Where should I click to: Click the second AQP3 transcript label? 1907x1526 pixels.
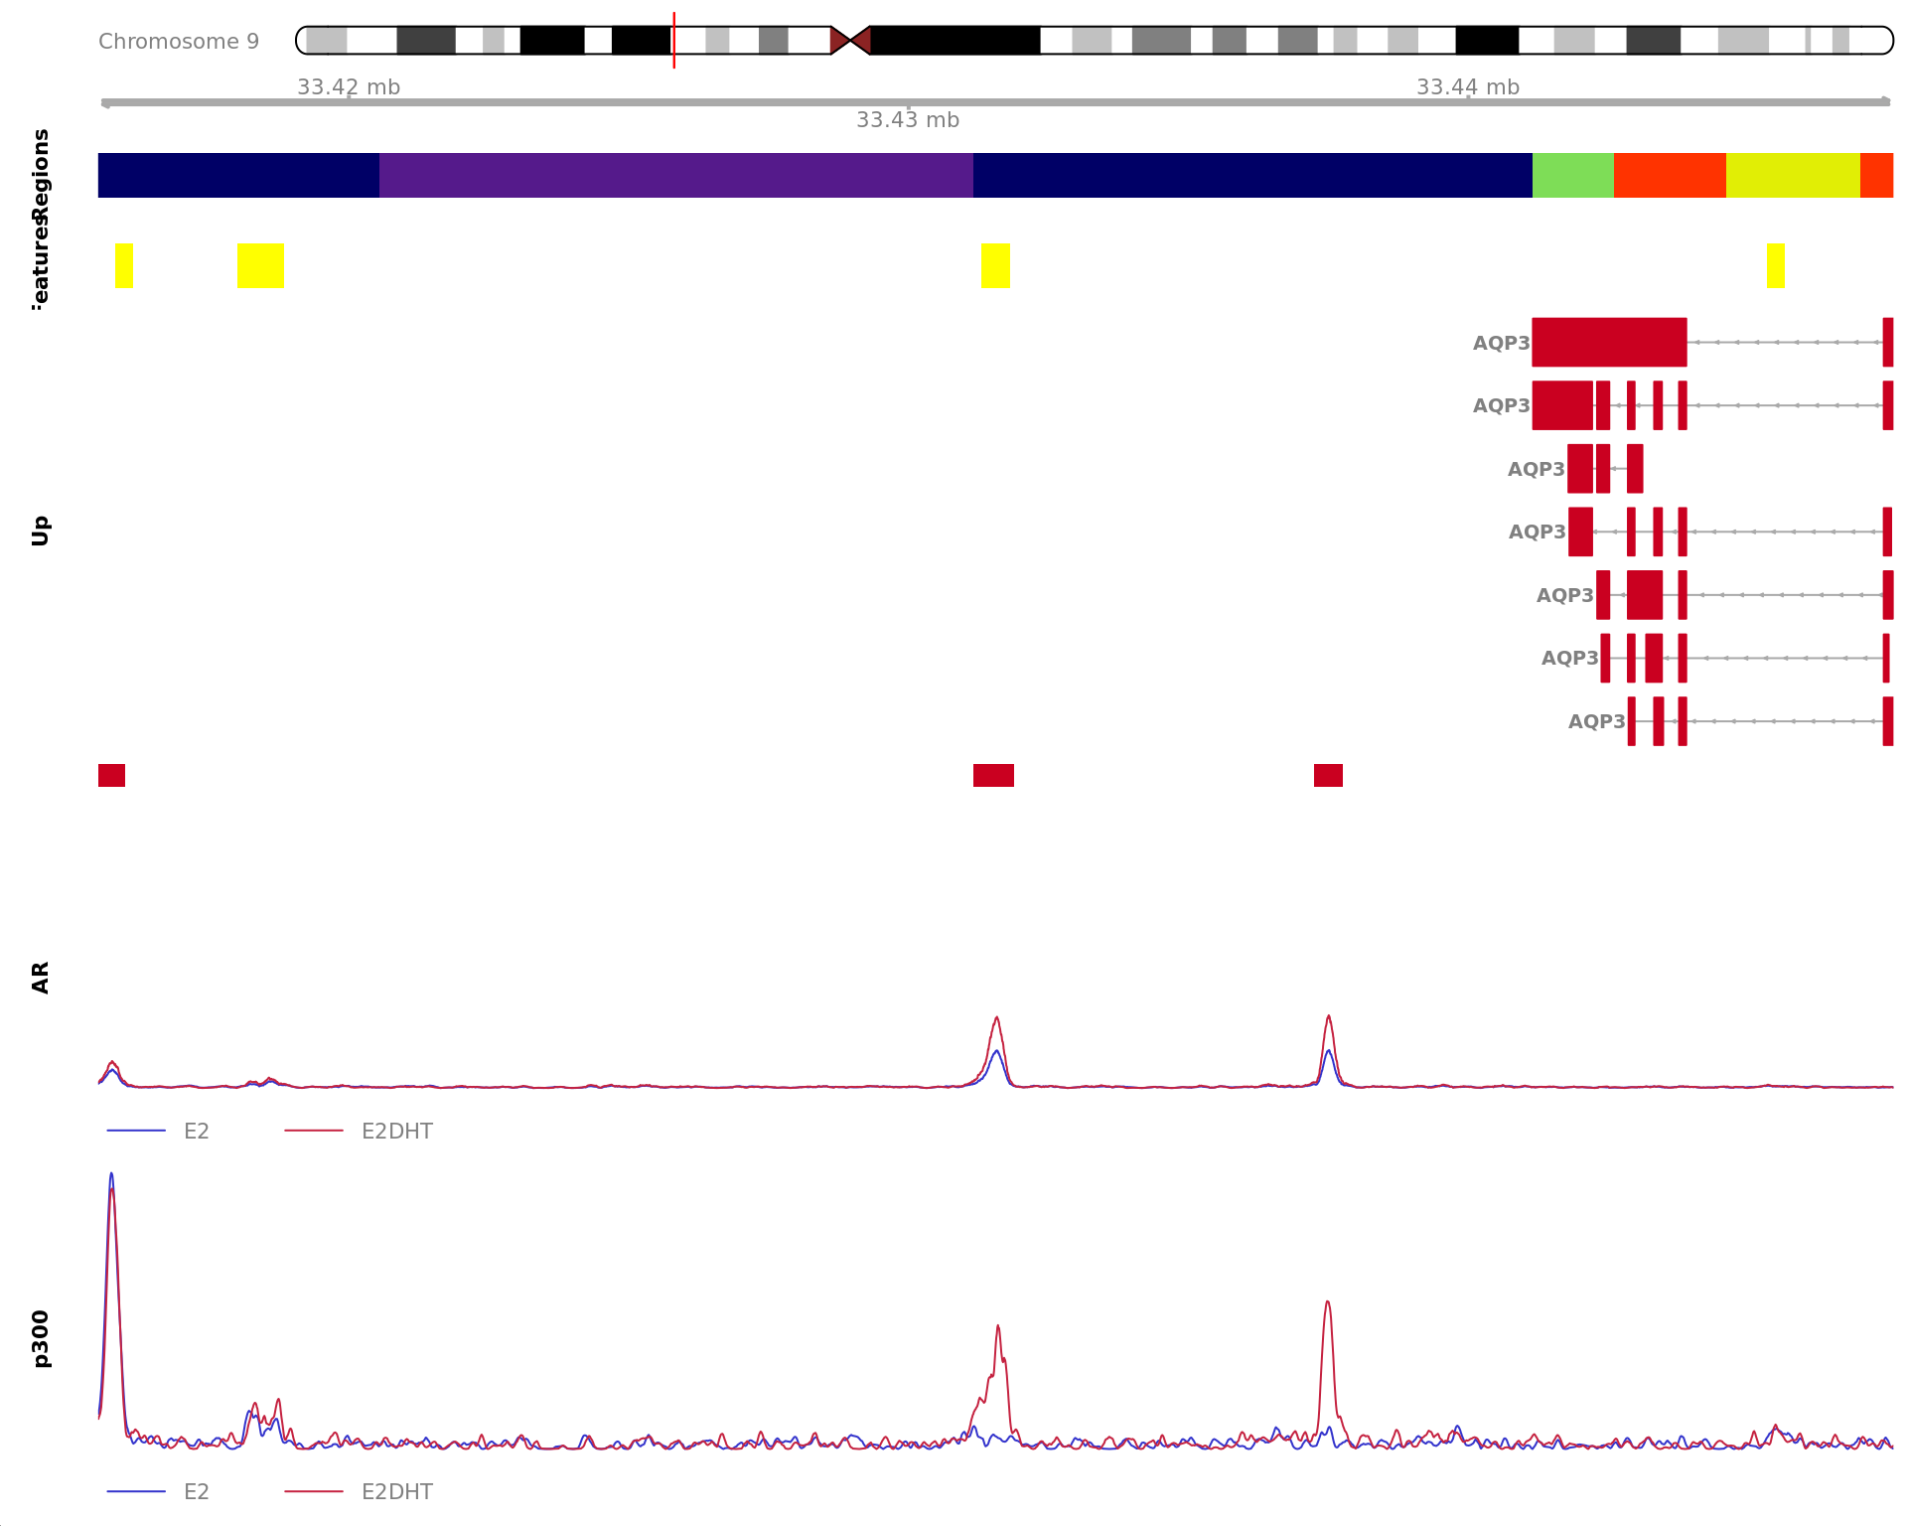coord(1501,405)
